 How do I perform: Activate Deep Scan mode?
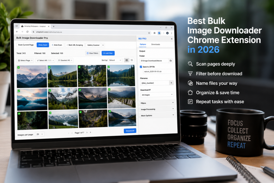tap(43, 45)
